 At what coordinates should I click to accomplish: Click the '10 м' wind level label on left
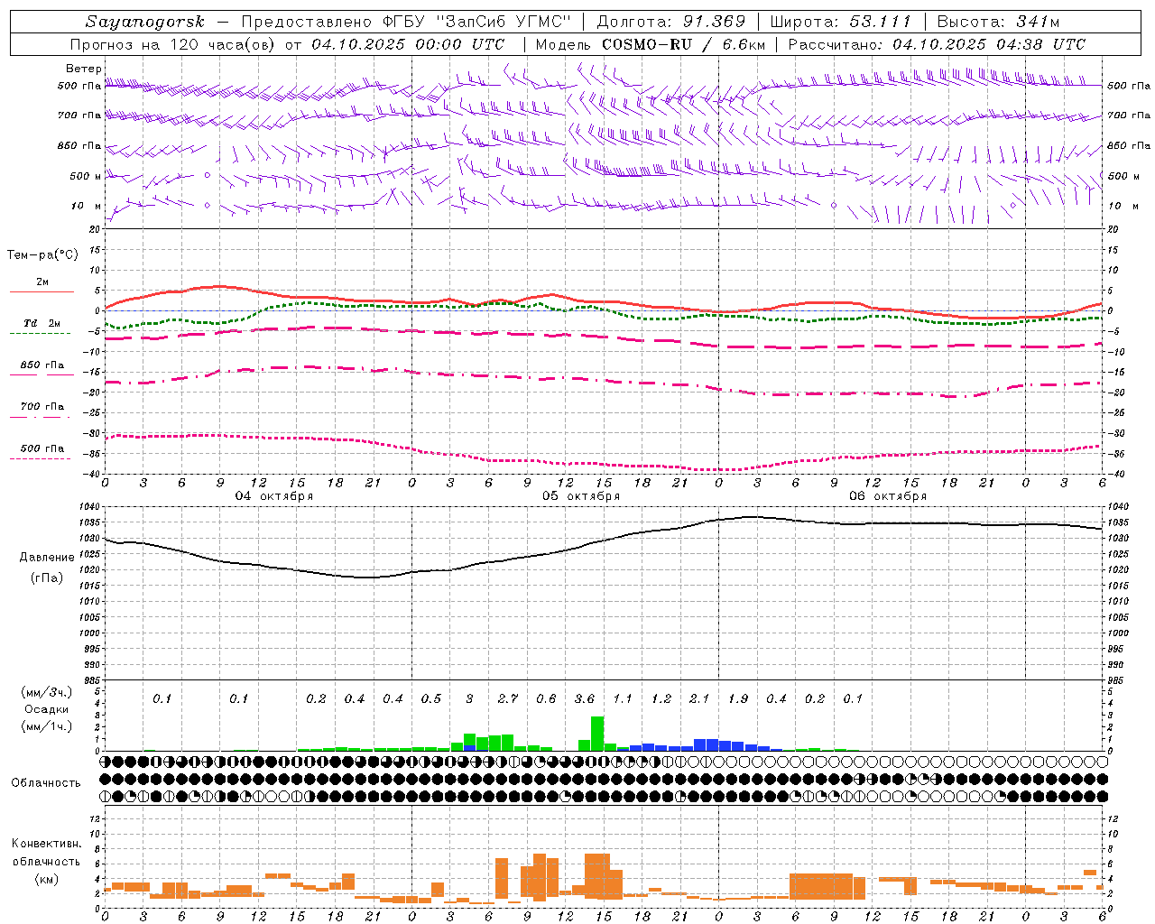tap(87, 206)
